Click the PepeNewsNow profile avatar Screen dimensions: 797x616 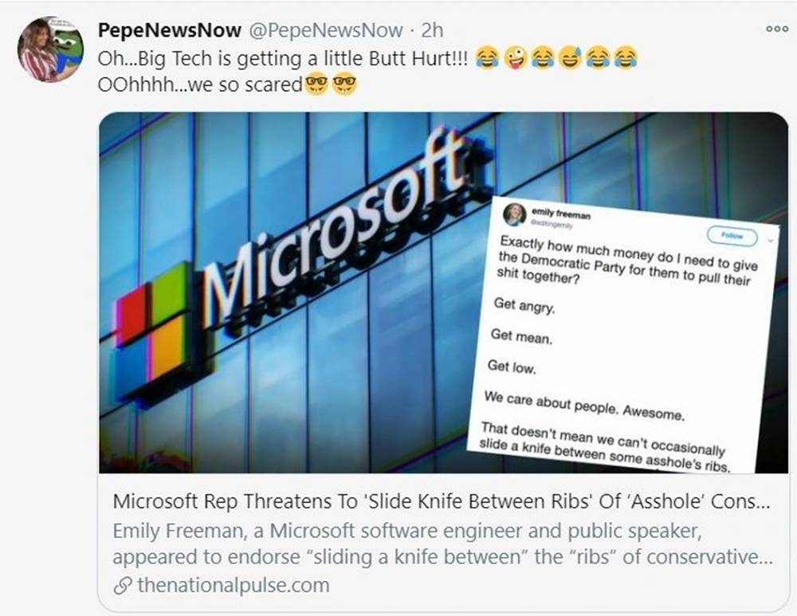49,49
